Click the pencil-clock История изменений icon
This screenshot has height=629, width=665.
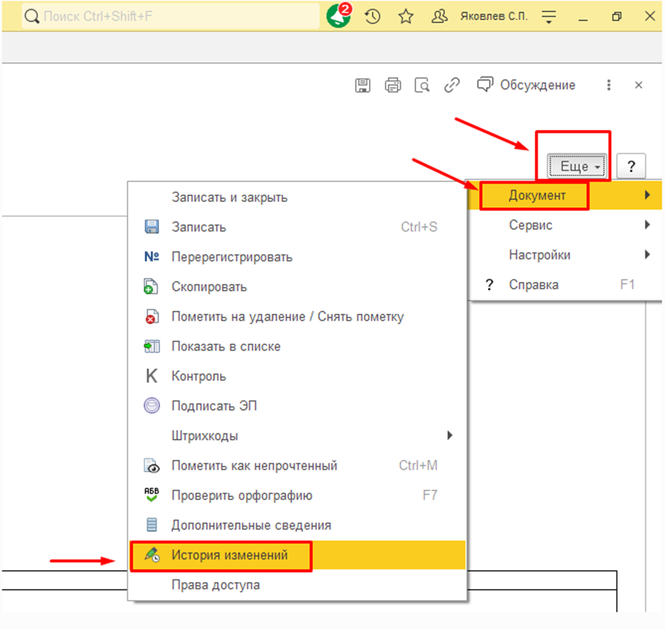pyautogui.click(x=152, y=555)
